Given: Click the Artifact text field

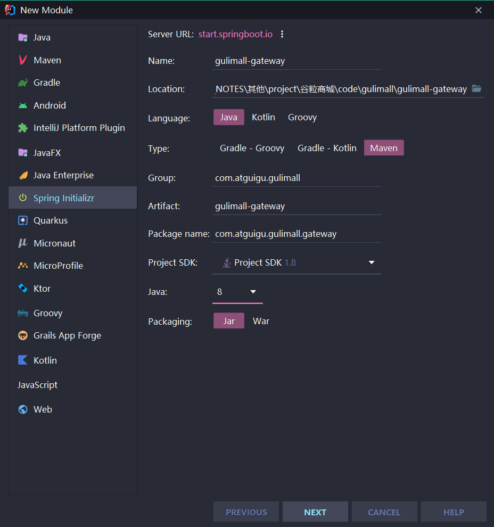Looking at the screenshot, I should 296,206.
